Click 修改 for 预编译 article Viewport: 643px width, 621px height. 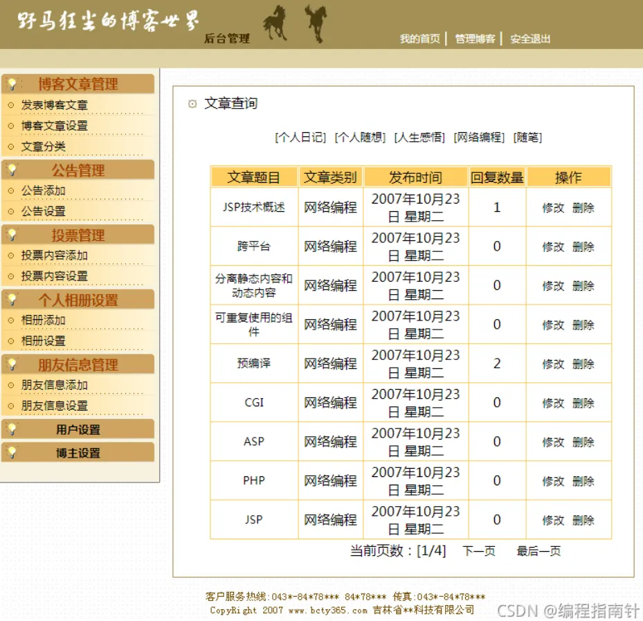click(x=553, y=364)
